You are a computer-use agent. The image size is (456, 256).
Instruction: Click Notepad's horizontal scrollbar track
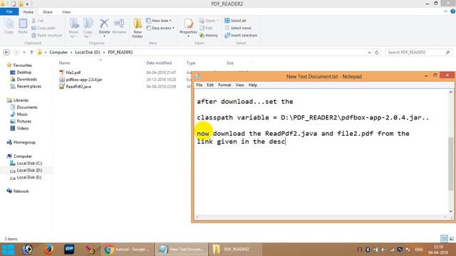point(321,216)
